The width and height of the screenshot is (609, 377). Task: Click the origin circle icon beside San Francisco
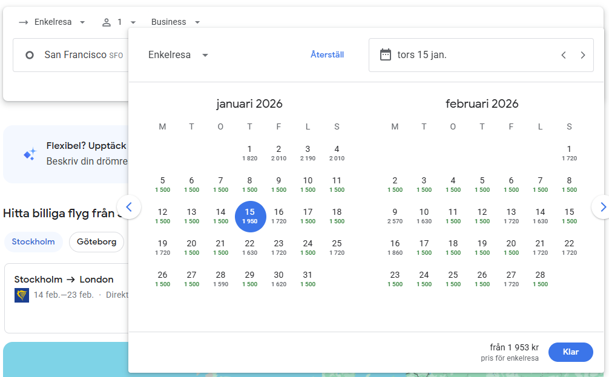[30, 55]
